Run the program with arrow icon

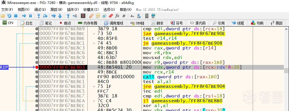24,16
